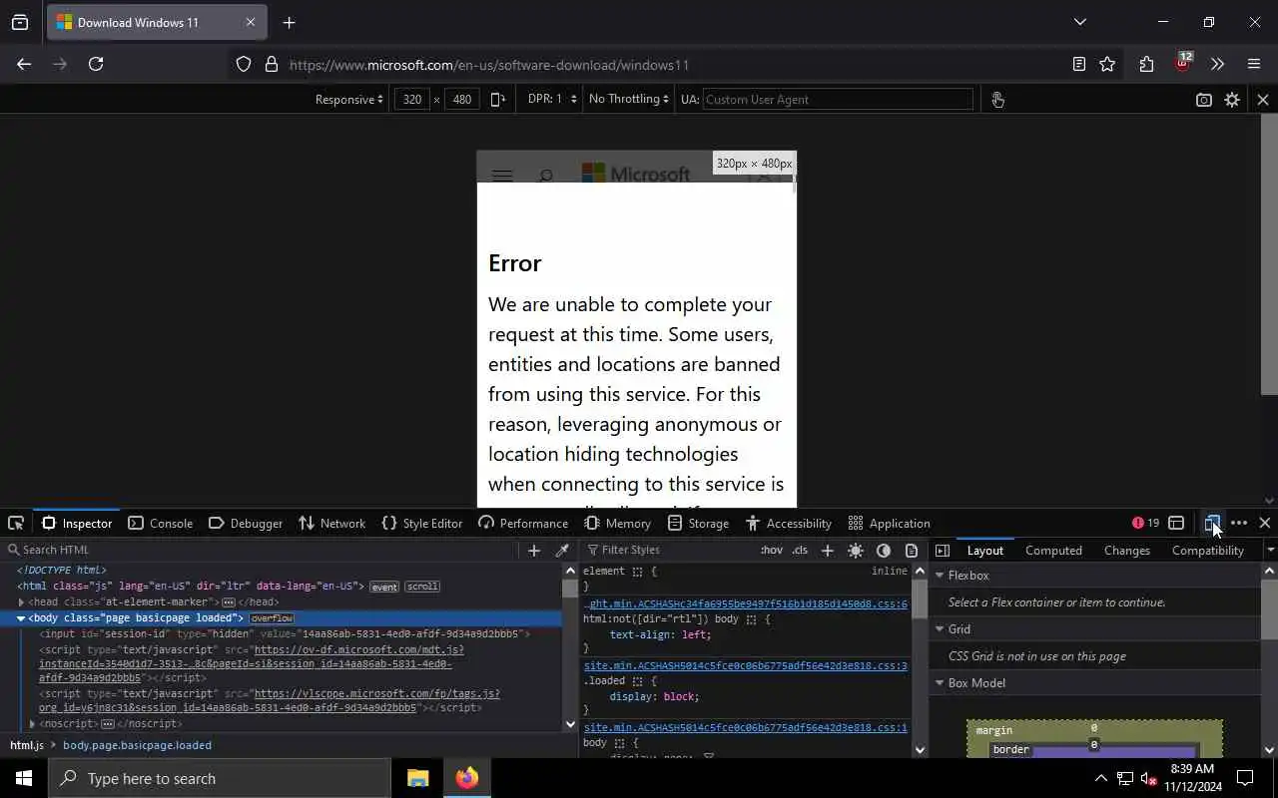The image size is (1278, 798).
Task: Collapse the Box Model section
Action: 940,683
